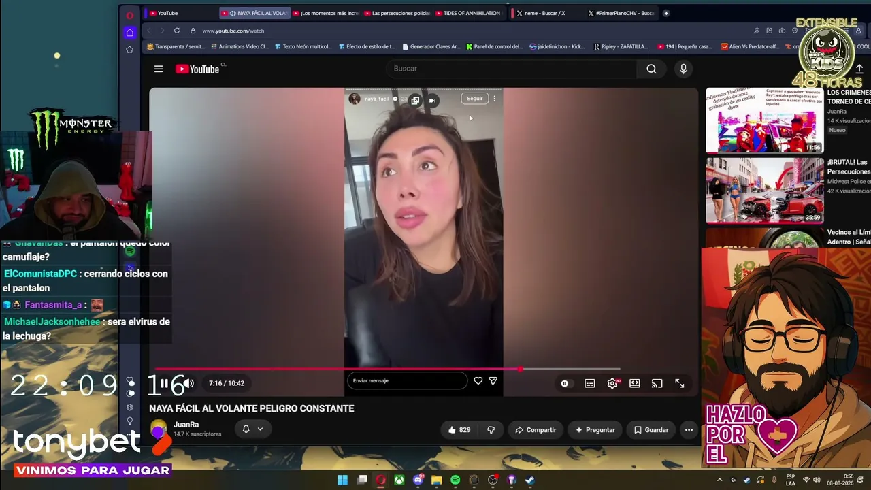The width and height of the screenshot is (871, 490).
Task: Switch to the Las persecuciones policial tab
Action: click(x=397, y=13)
